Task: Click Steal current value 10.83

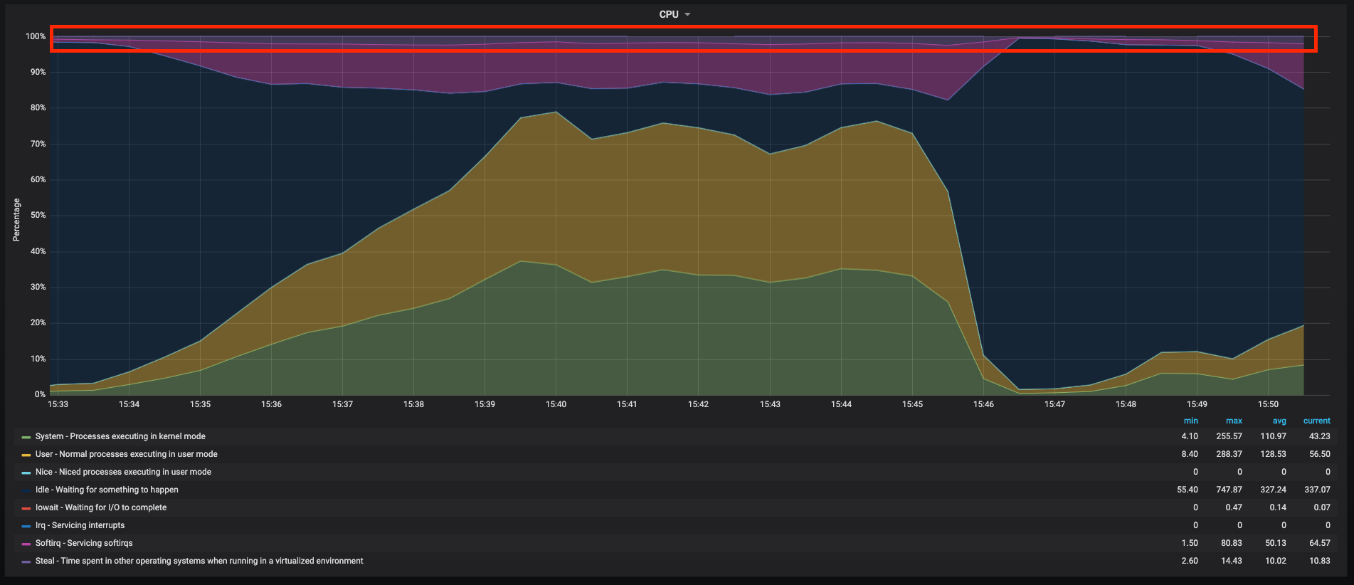Action: tap(1319, 561)
